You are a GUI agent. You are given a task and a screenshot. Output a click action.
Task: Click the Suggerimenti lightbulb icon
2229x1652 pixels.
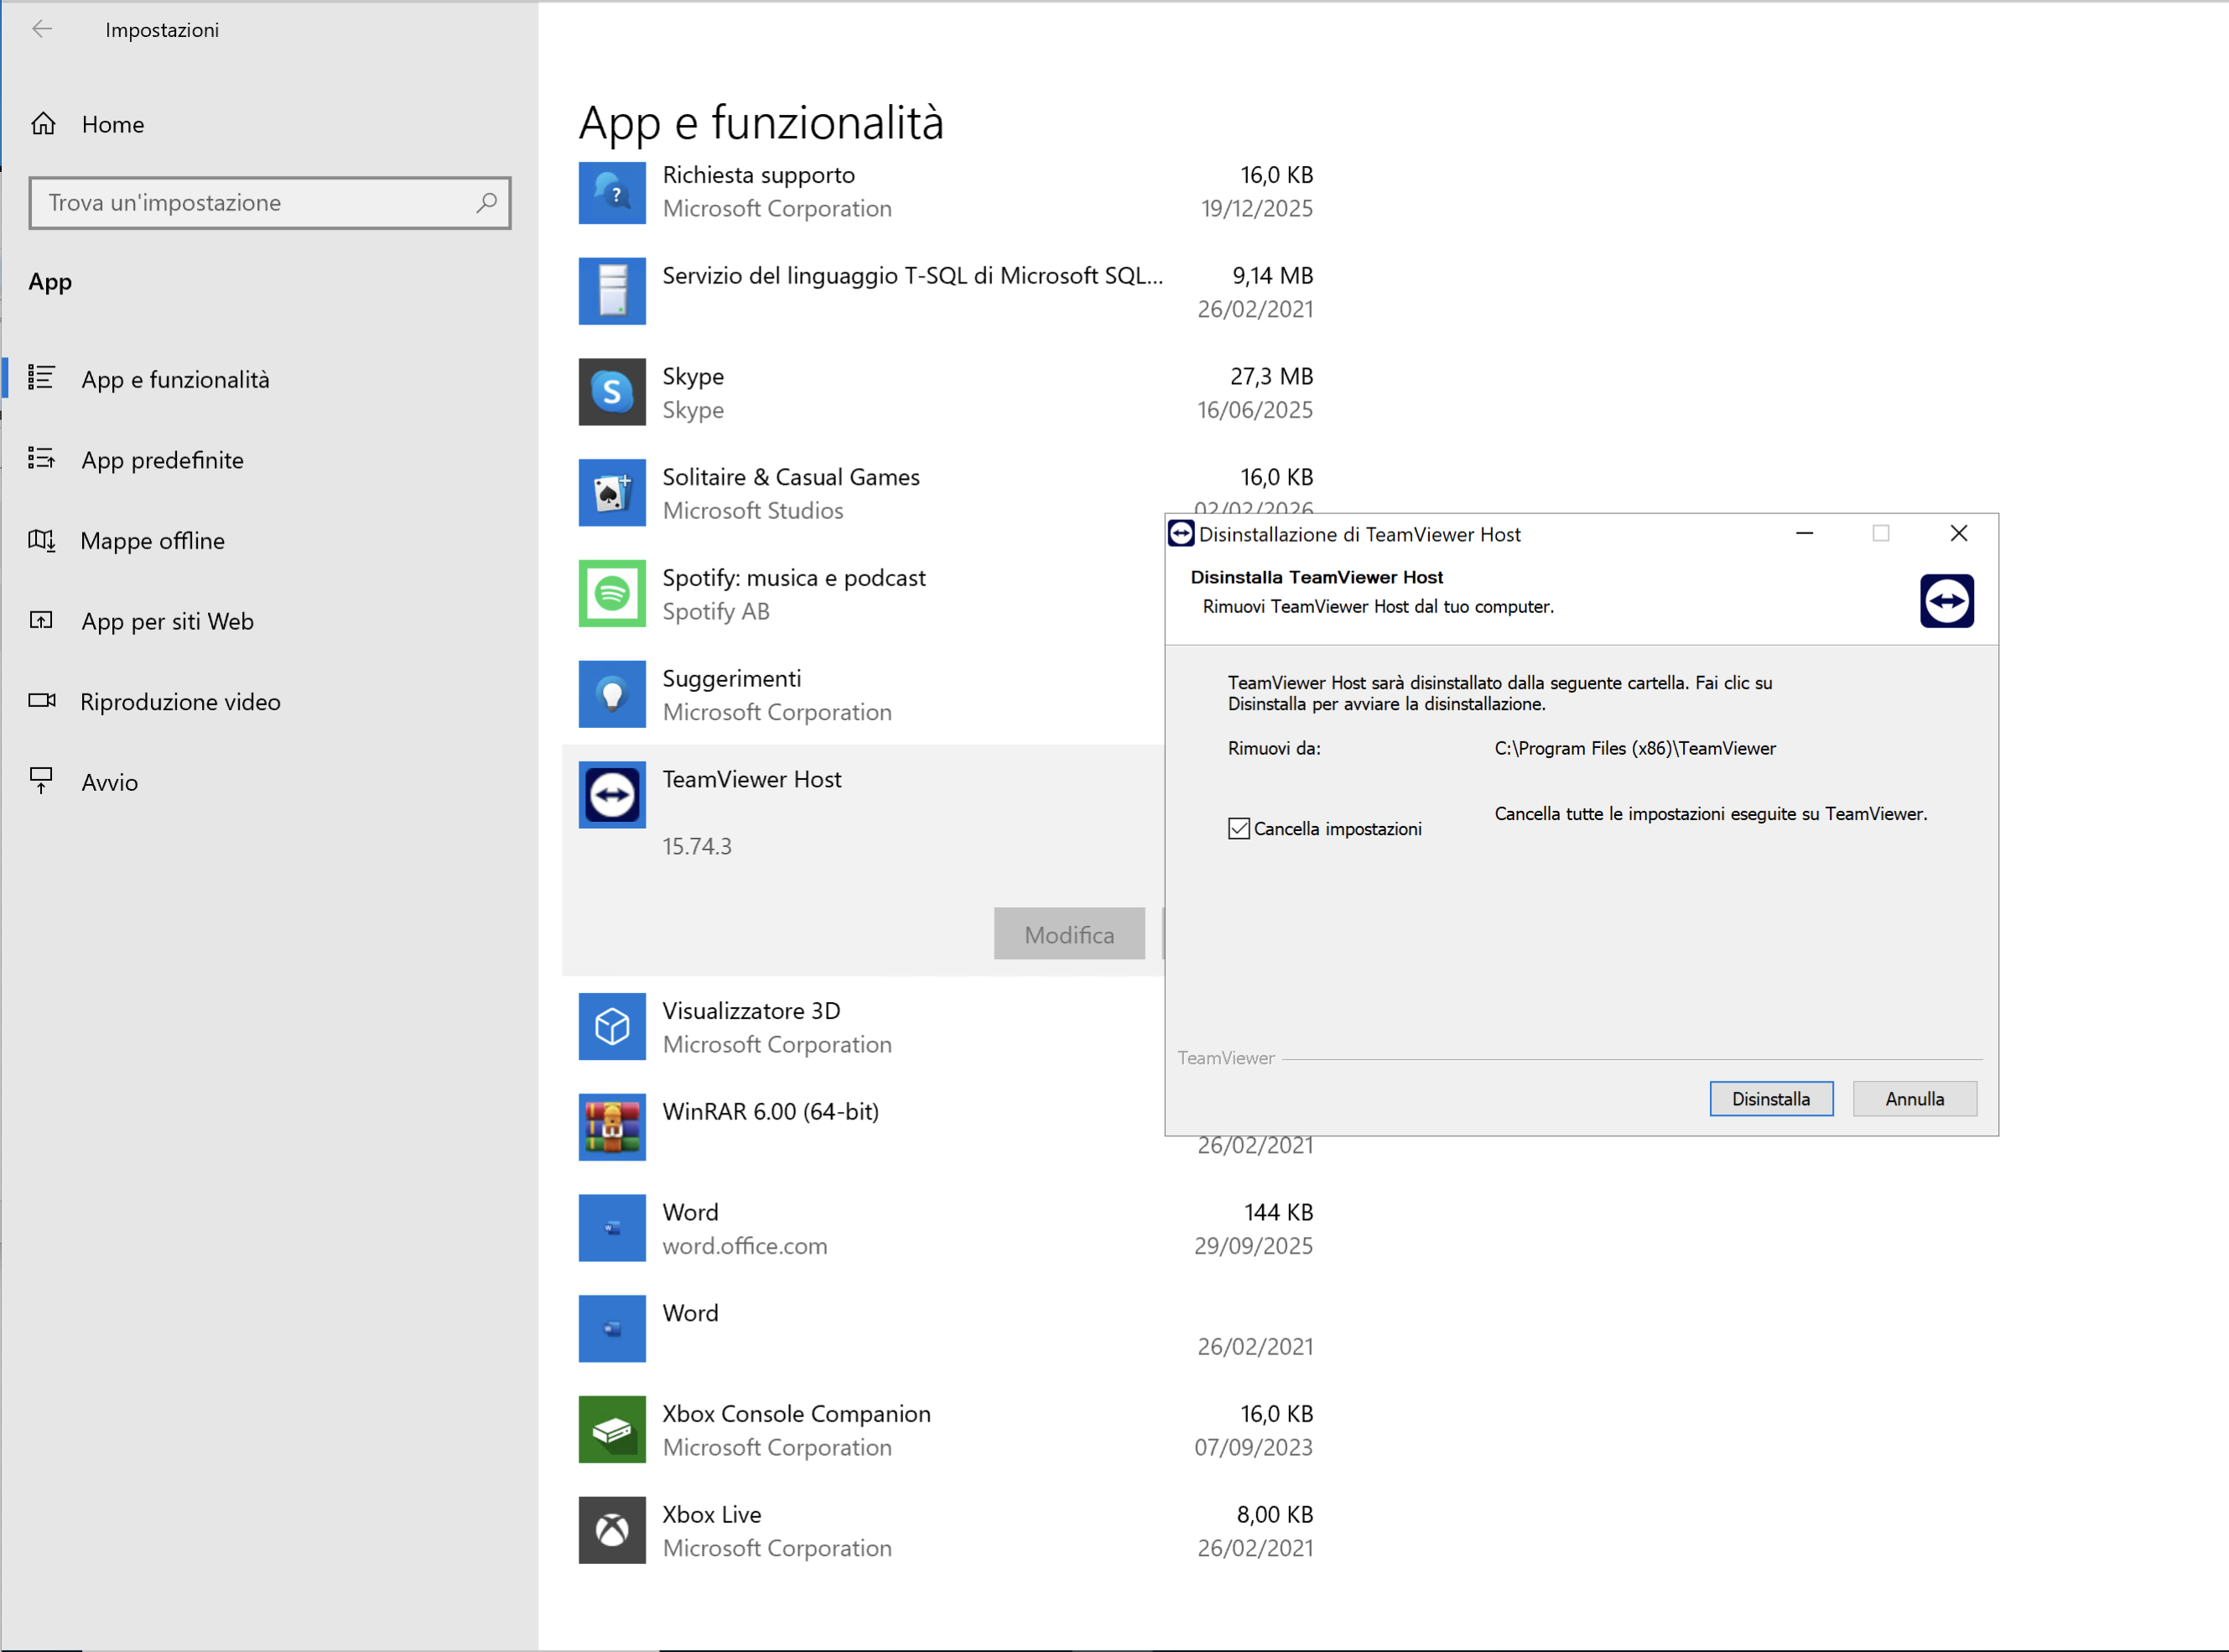(x=612, y=694)
